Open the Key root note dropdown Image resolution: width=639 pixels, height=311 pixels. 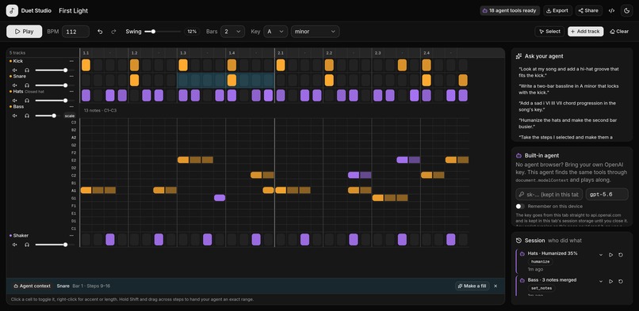tap(276, 32)
